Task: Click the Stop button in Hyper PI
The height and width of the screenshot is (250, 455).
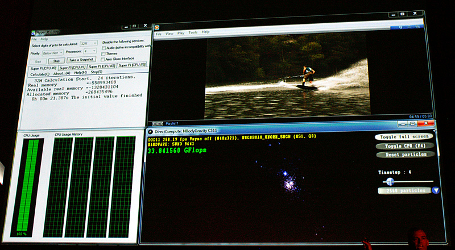Action: (56, 61)
